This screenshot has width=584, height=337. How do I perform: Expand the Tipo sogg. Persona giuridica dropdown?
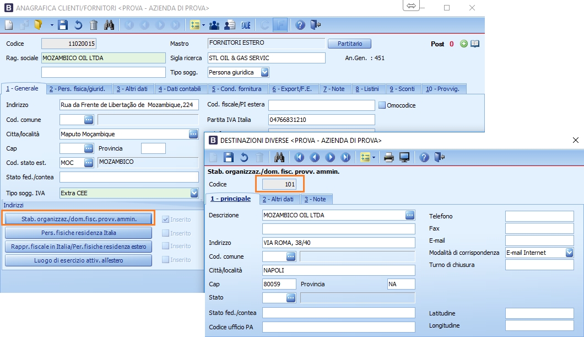[x=264, y=72]
